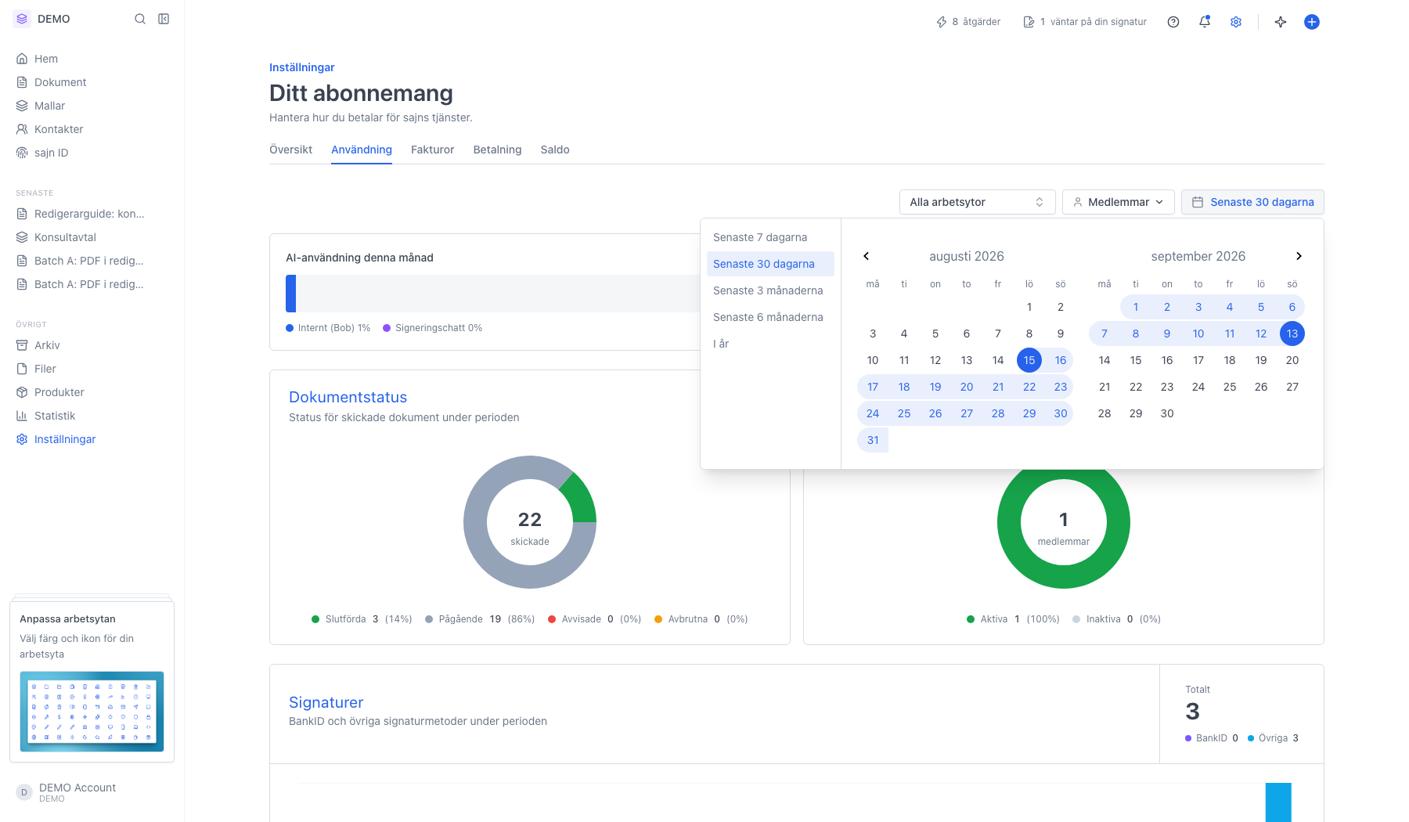
Task: Open Redigerarguide recent document
Action: 92,214
